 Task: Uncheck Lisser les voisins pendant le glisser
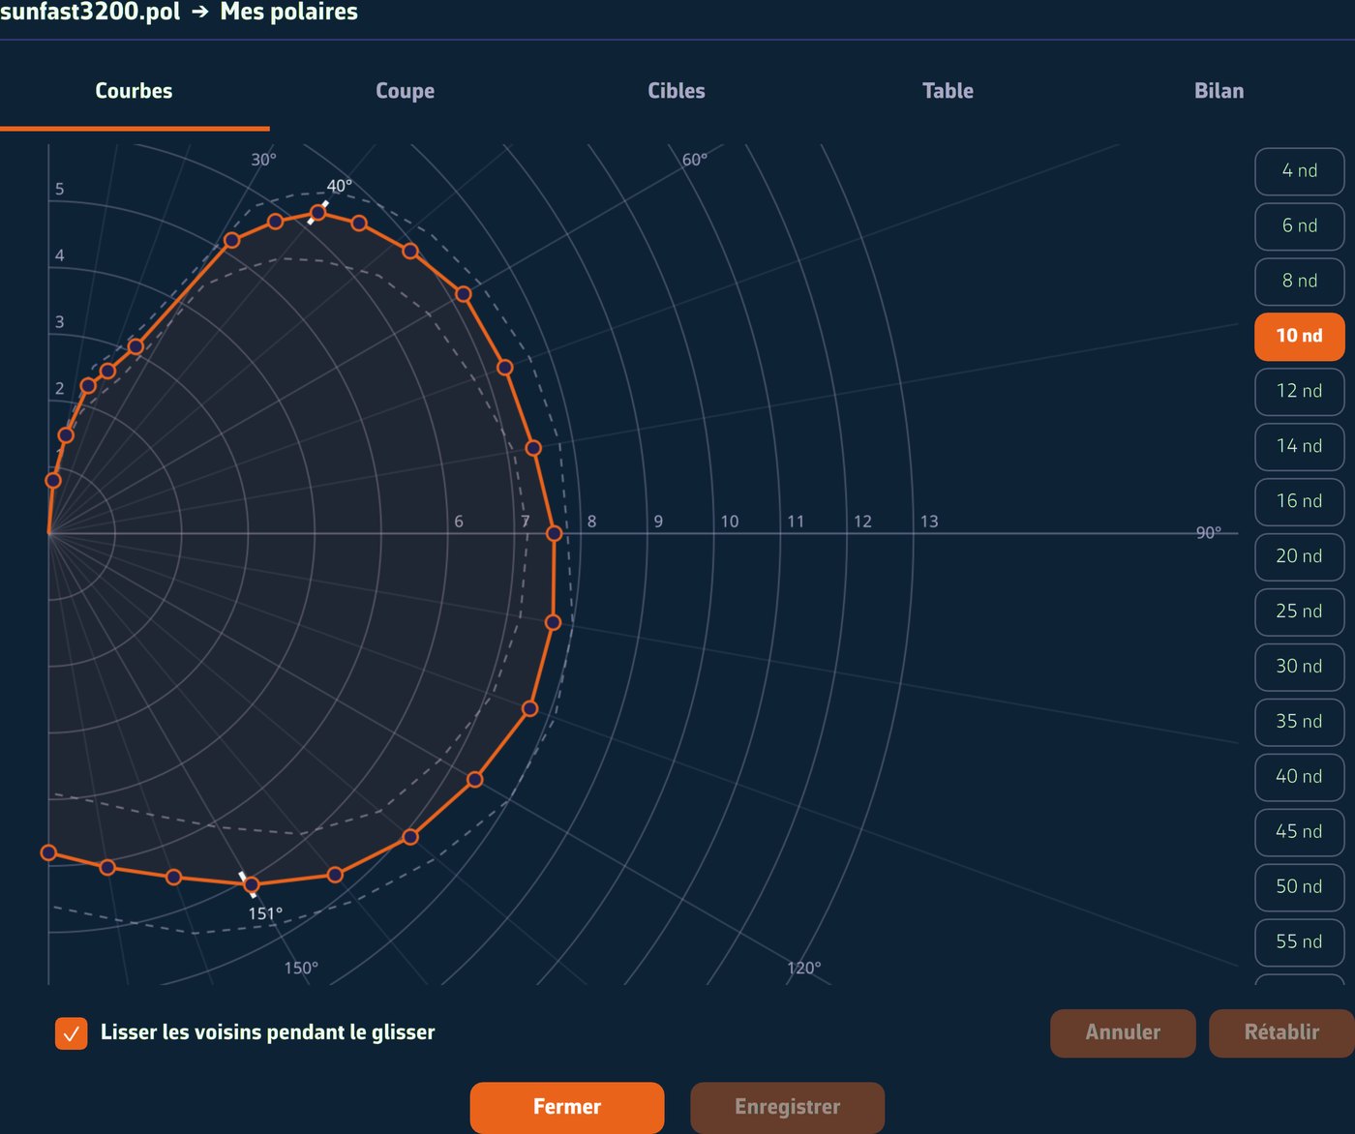pyautogui.click(x=72, y=1033)
